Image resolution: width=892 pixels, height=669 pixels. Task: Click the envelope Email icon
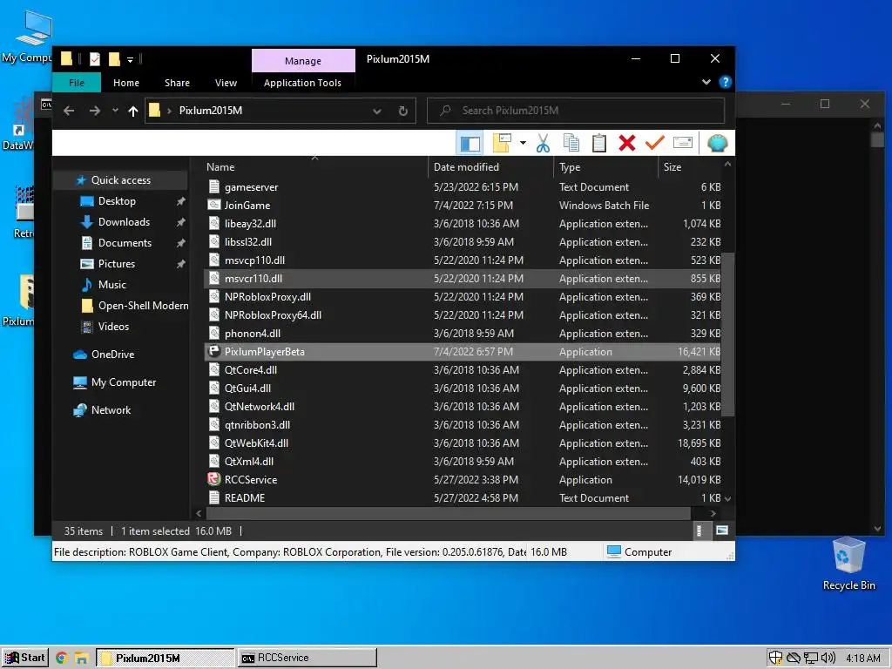[683, 143]
